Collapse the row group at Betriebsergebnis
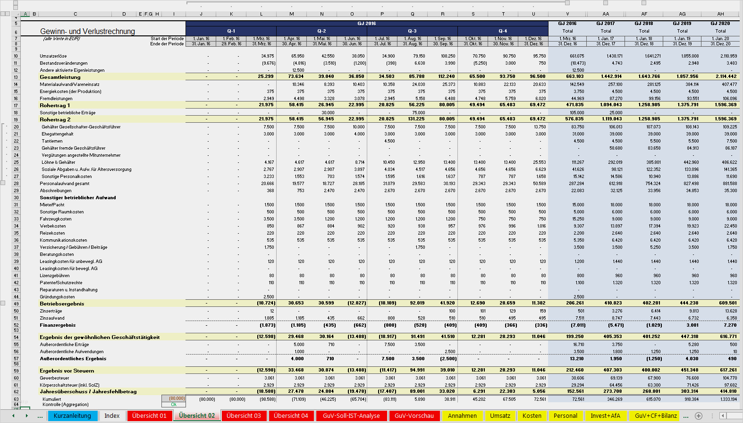 point(3,303)
